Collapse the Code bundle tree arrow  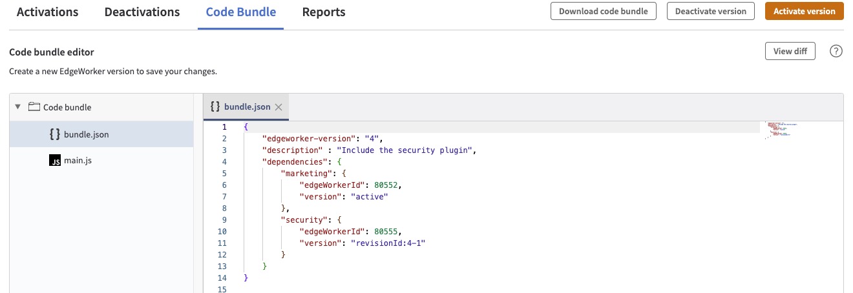pos(18,107)
